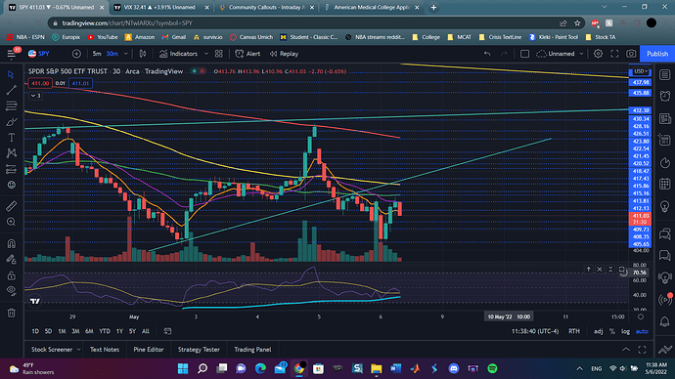
Task: Open the USD currency dropdown
Action: tap(640, 71)
